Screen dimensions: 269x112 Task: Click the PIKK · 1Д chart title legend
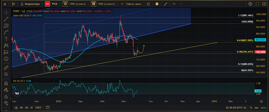point(19,11)
